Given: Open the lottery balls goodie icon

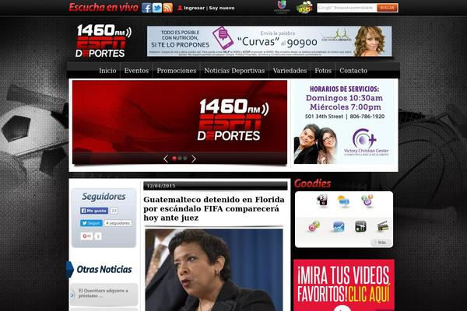Looking at the screenshot, I should [367, 201].
